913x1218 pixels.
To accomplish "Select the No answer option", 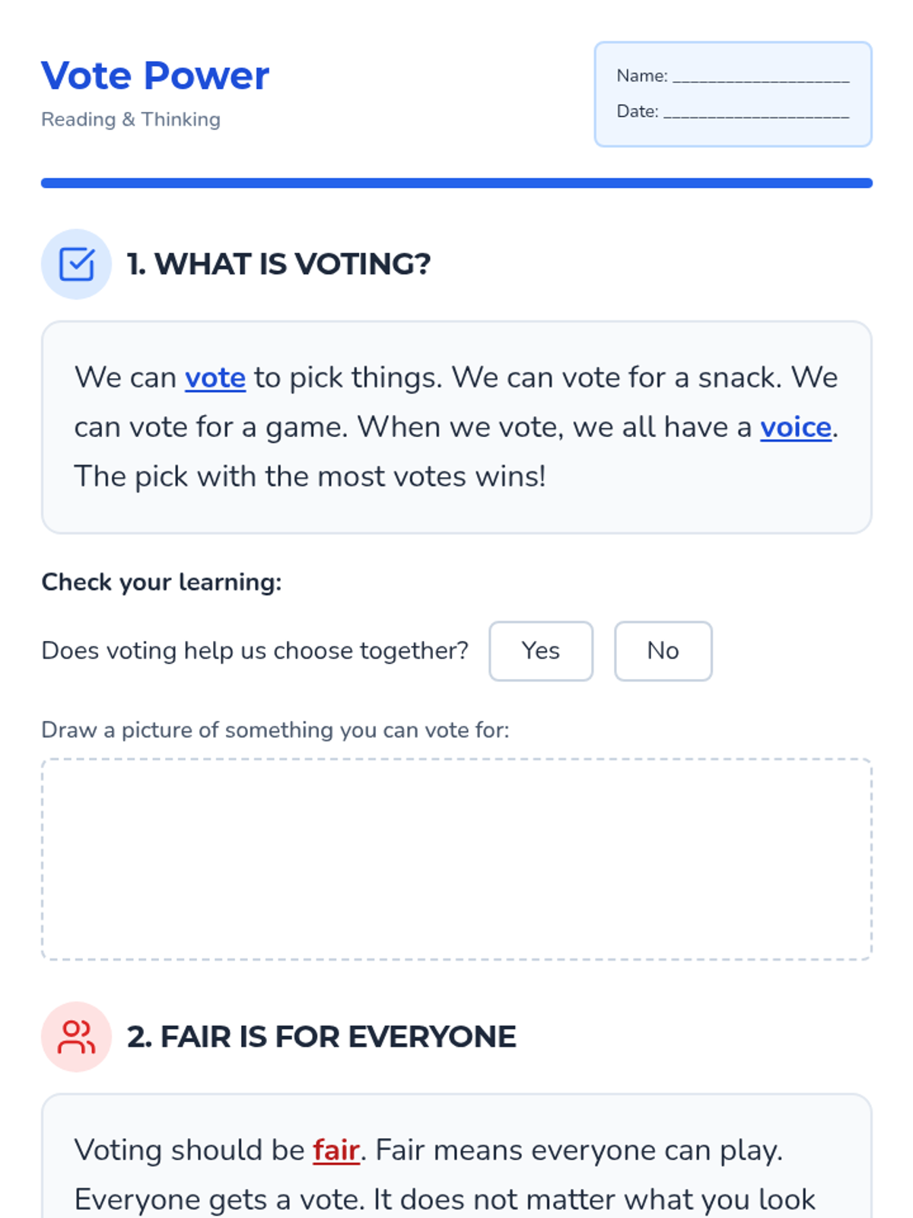I will [x=663, y=651].
